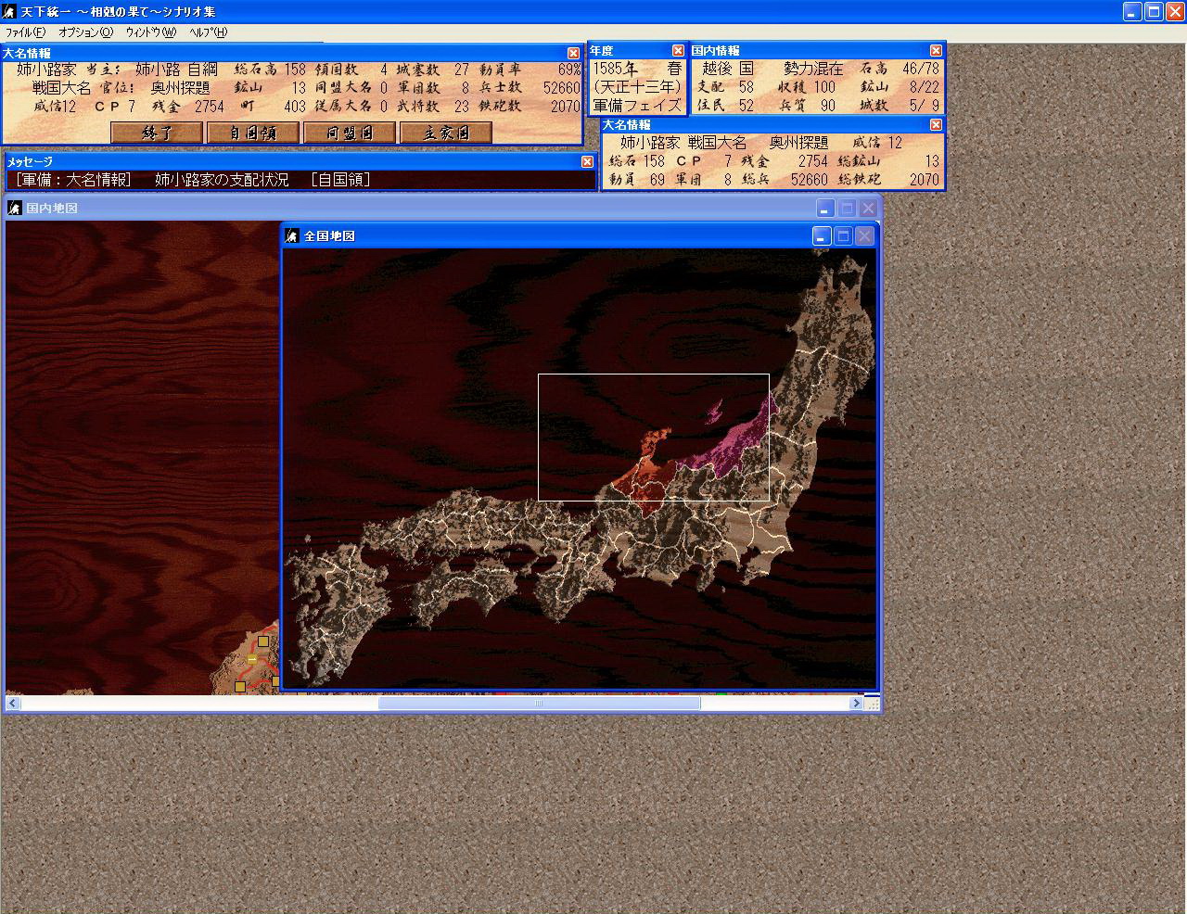The width and height of the screenshot is (1187, 914).
Task: Close the small 大名情報 summary panel
Action: pos(936,124)
